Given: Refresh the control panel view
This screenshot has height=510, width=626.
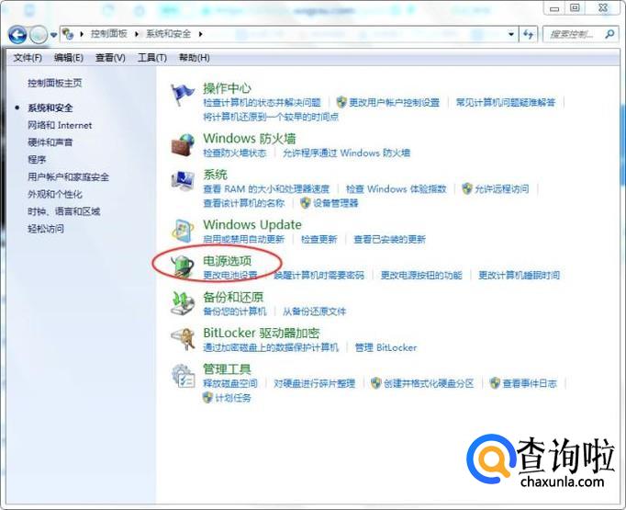Looking at the screenshot, I should pyautogui.click(x=528, y=34).
